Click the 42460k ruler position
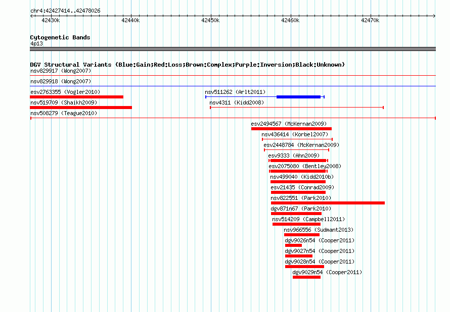The width and height of the screenshot is (450, 312). [290, 20]
